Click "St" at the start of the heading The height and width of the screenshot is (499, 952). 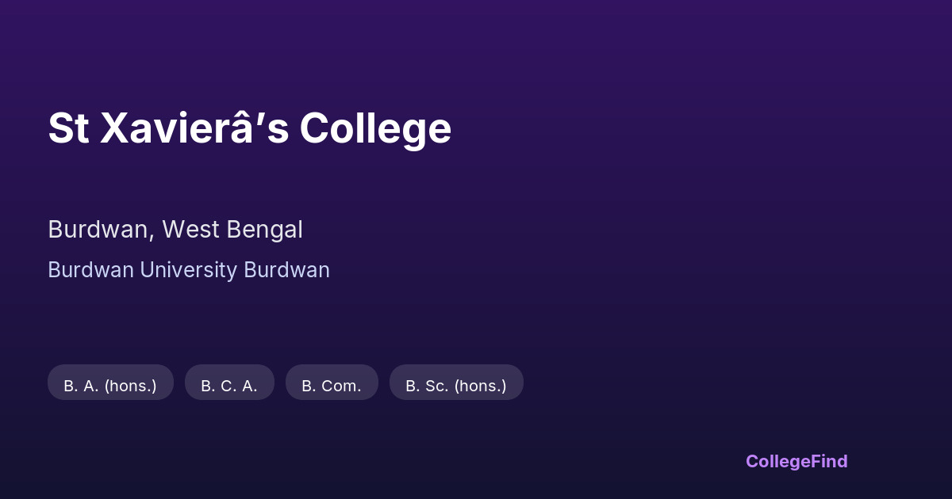pyautogui.click(x=68, y=128)
